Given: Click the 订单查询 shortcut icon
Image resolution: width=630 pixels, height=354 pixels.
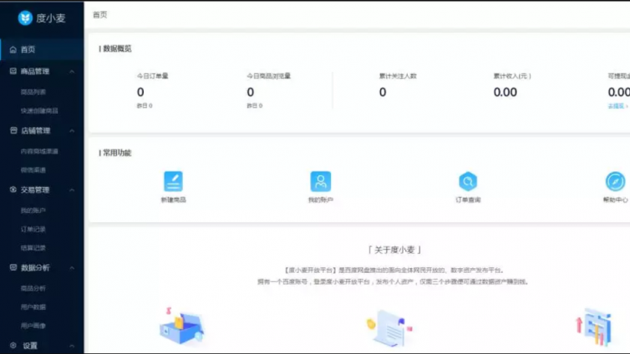Looking at the screenshot, I should click(468, 181).
